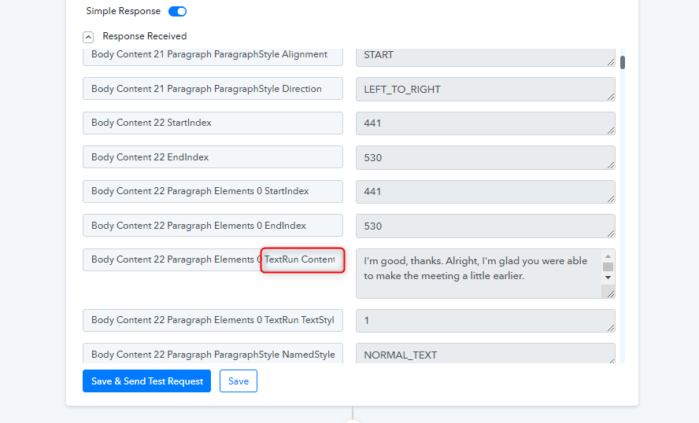Select the Body Content 22 EndIndex label field

[x=213, y=157]
